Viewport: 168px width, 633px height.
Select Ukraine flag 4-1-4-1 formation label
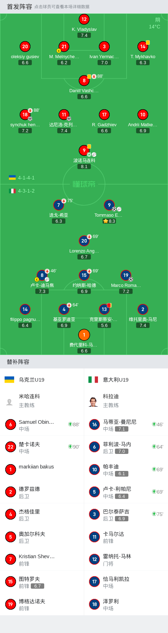[22, 178]
